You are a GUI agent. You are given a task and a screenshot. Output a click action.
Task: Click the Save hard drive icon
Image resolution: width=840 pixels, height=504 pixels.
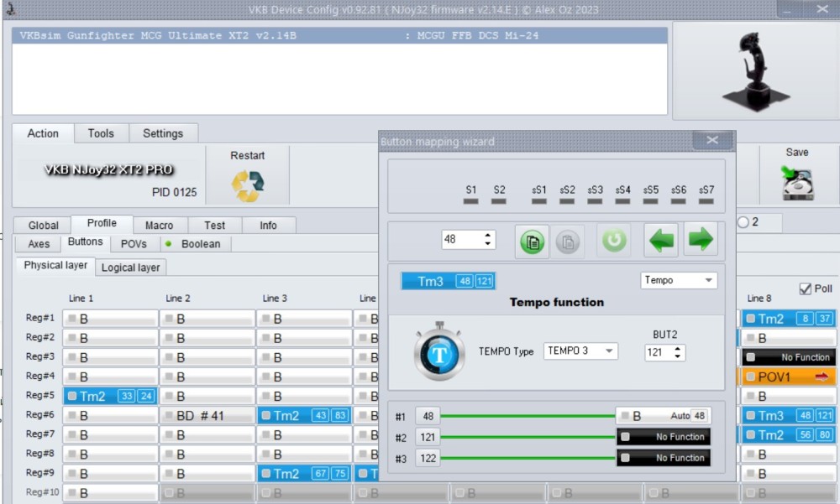[x=797, y=184]
